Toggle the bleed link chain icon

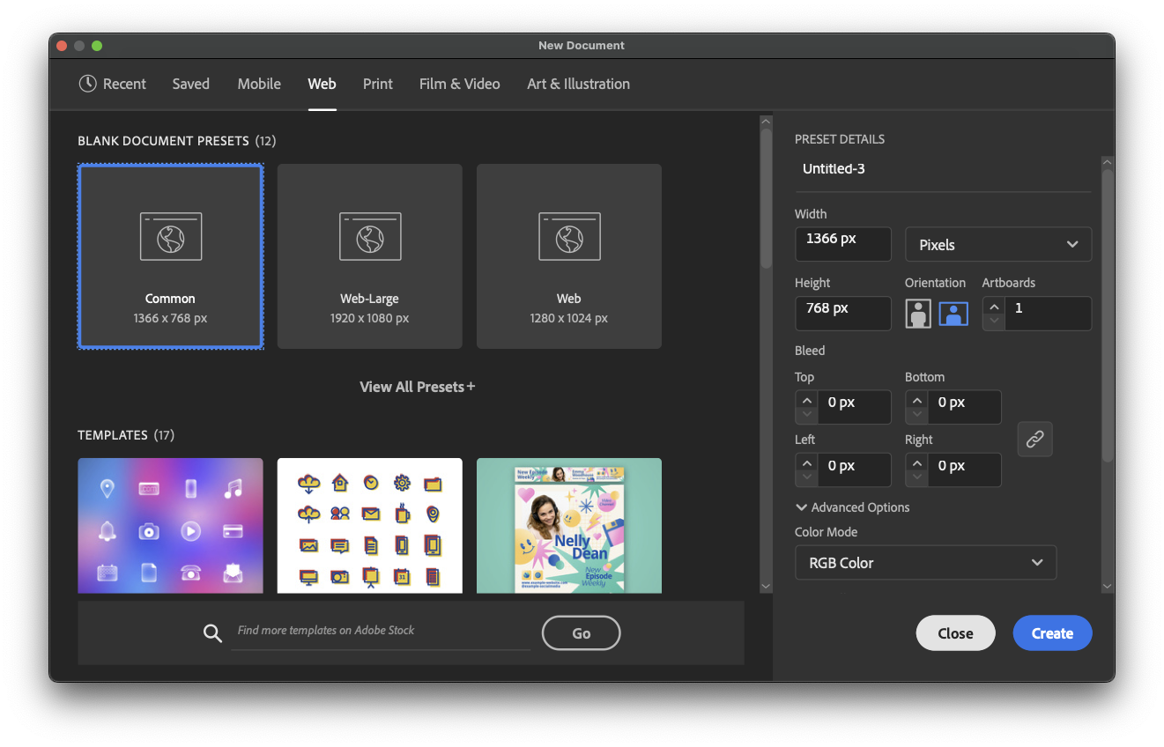[x=1034, y=439]
